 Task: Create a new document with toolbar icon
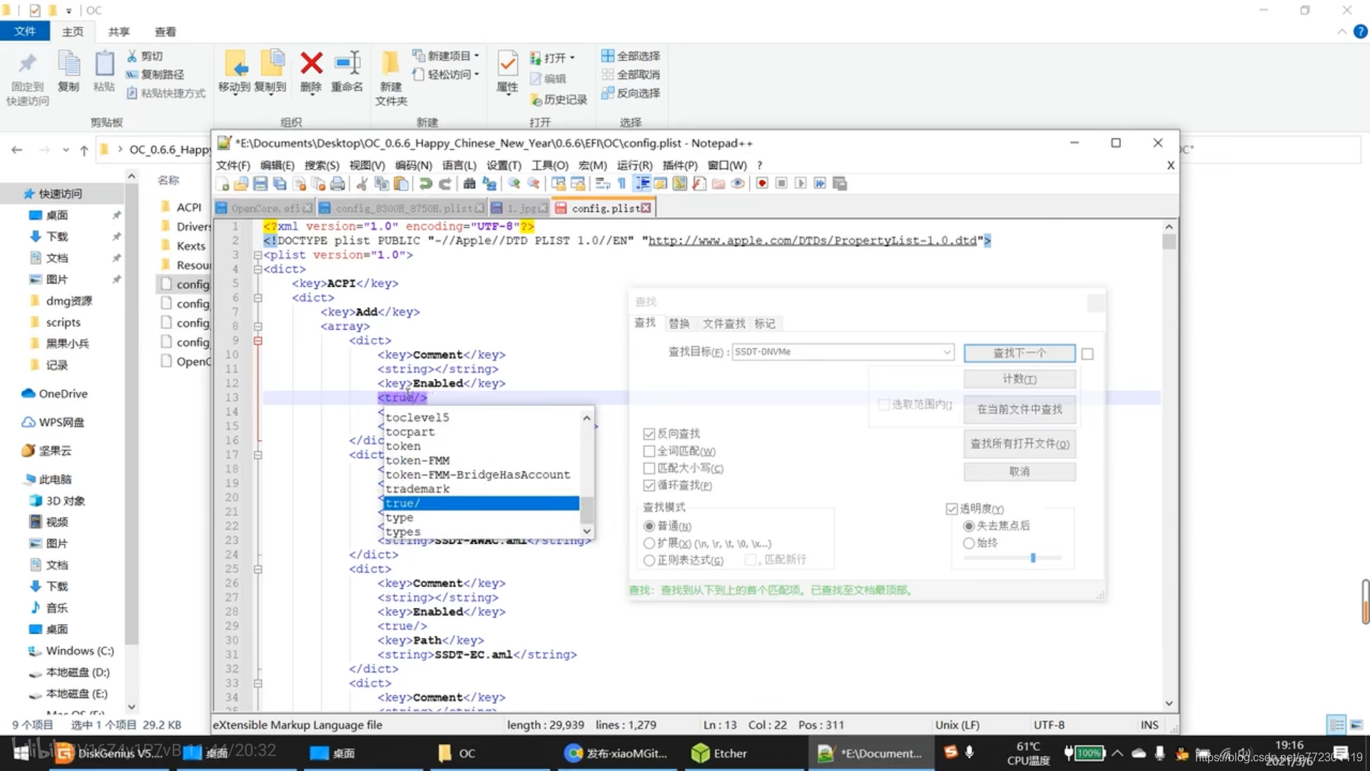click(223, 183)
